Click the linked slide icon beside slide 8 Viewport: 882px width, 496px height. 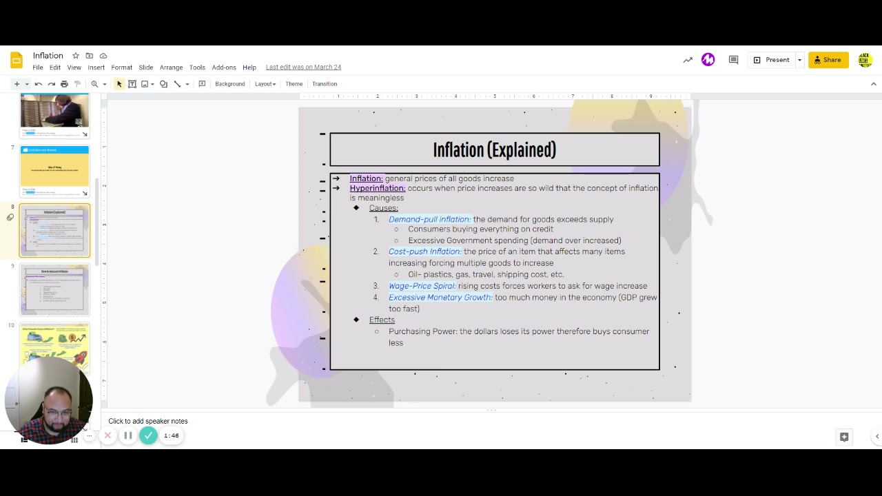pos(10,218)
